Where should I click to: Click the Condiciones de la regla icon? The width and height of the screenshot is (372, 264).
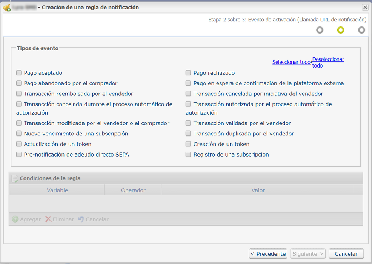coord(15,178)
